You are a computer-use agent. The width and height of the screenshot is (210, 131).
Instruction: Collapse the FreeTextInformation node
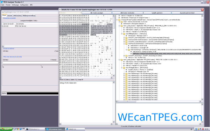[124, 44]
